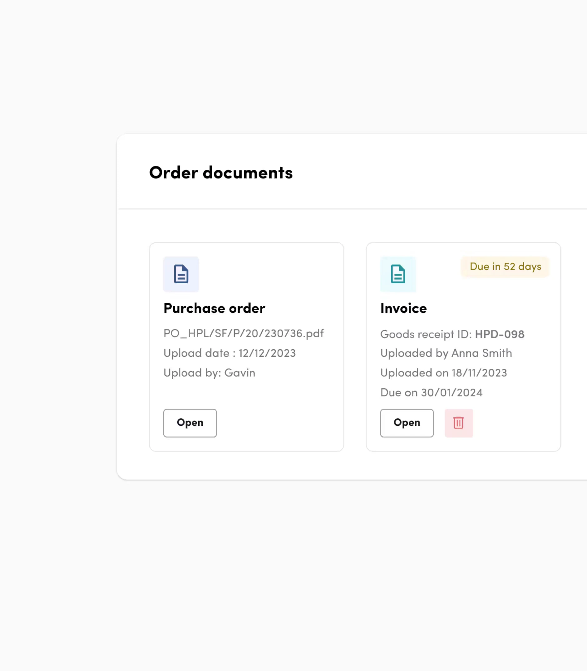Click the Purchase order card title
Image resolution: width=587 pixels, height=671 pixels.
(214, 308)
